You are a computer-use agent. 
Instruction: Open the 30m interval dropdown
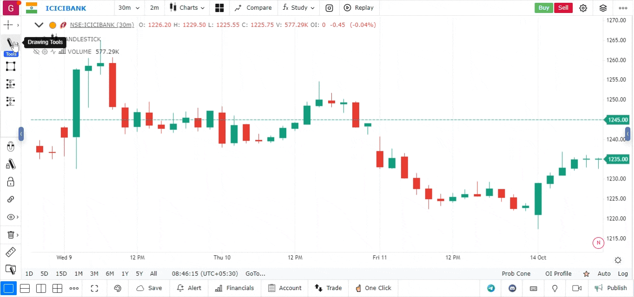click(x=129, y=8)
